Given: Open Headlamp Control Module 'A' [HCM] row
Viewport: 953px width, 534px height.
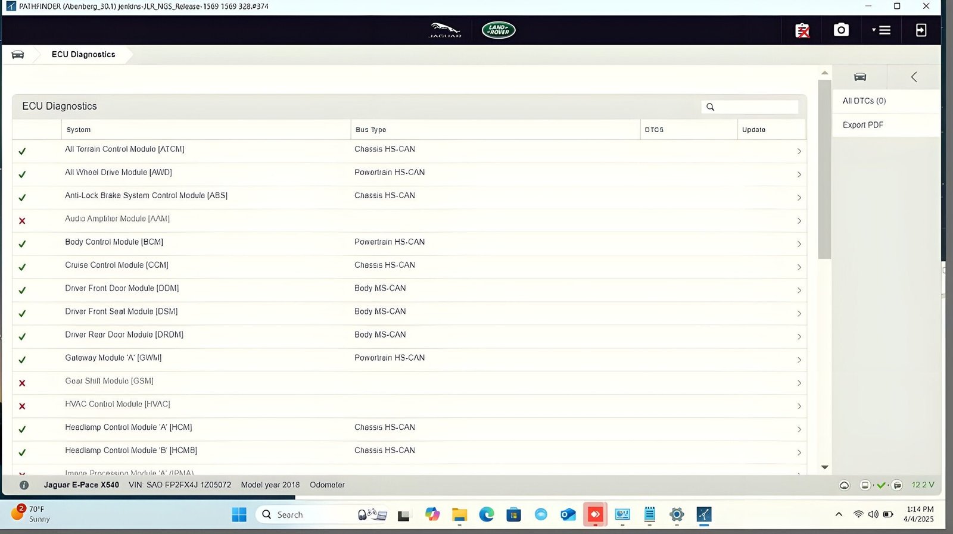Looking at the screenshot, I should [x=409, y=429].
